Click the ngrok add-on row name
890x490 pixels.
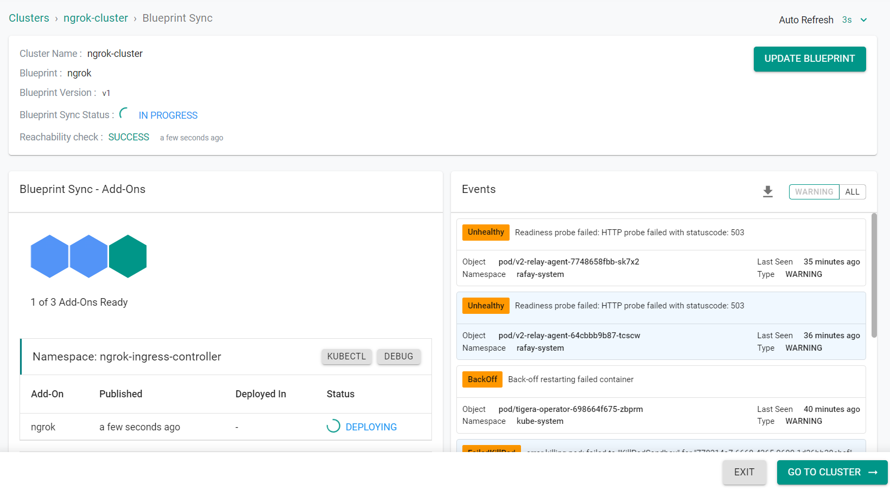(x=43, y=427)
